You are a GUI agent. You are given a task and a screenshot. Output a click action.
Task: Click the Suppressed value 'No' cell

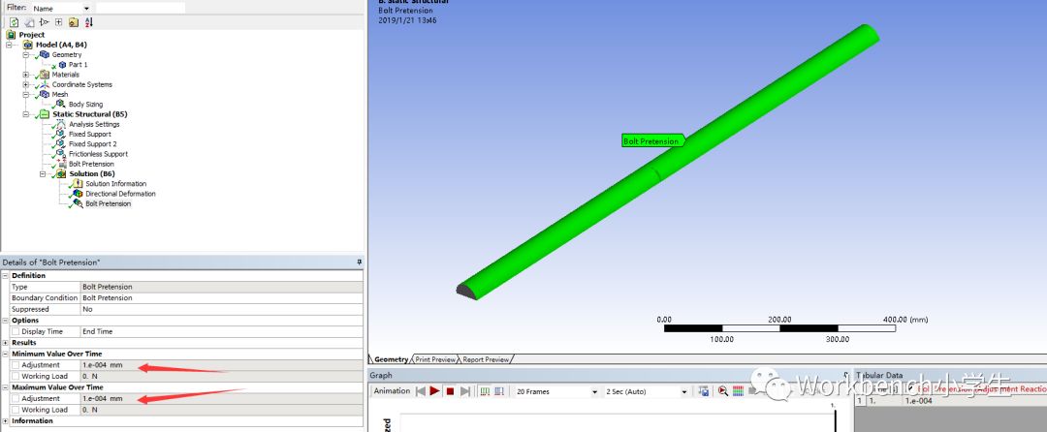222,309
